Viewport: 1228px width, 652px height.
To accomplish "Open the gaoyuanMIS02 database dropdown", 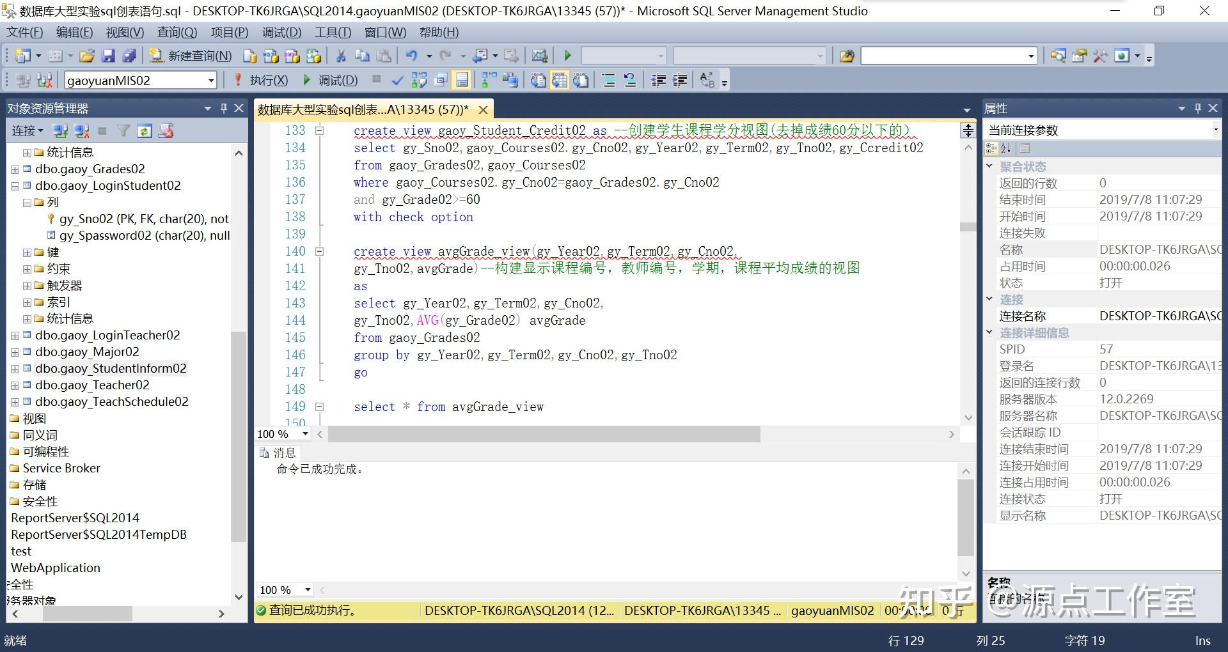I will [x=210, y=81].
